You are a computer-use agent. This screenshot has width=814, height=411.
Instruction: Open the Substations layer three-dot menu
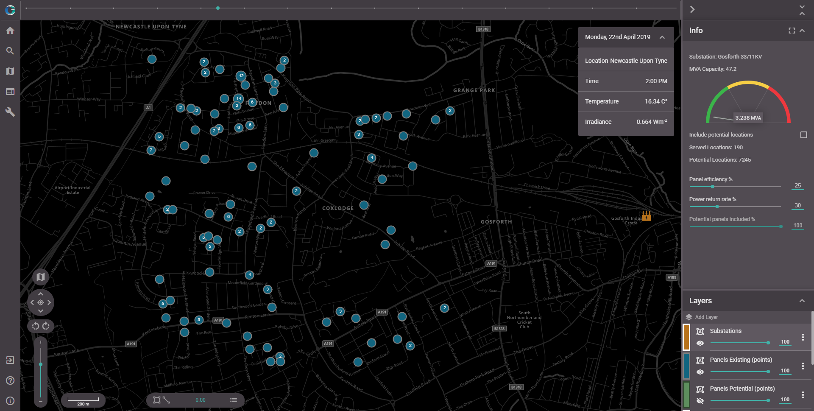coord(803,337)
